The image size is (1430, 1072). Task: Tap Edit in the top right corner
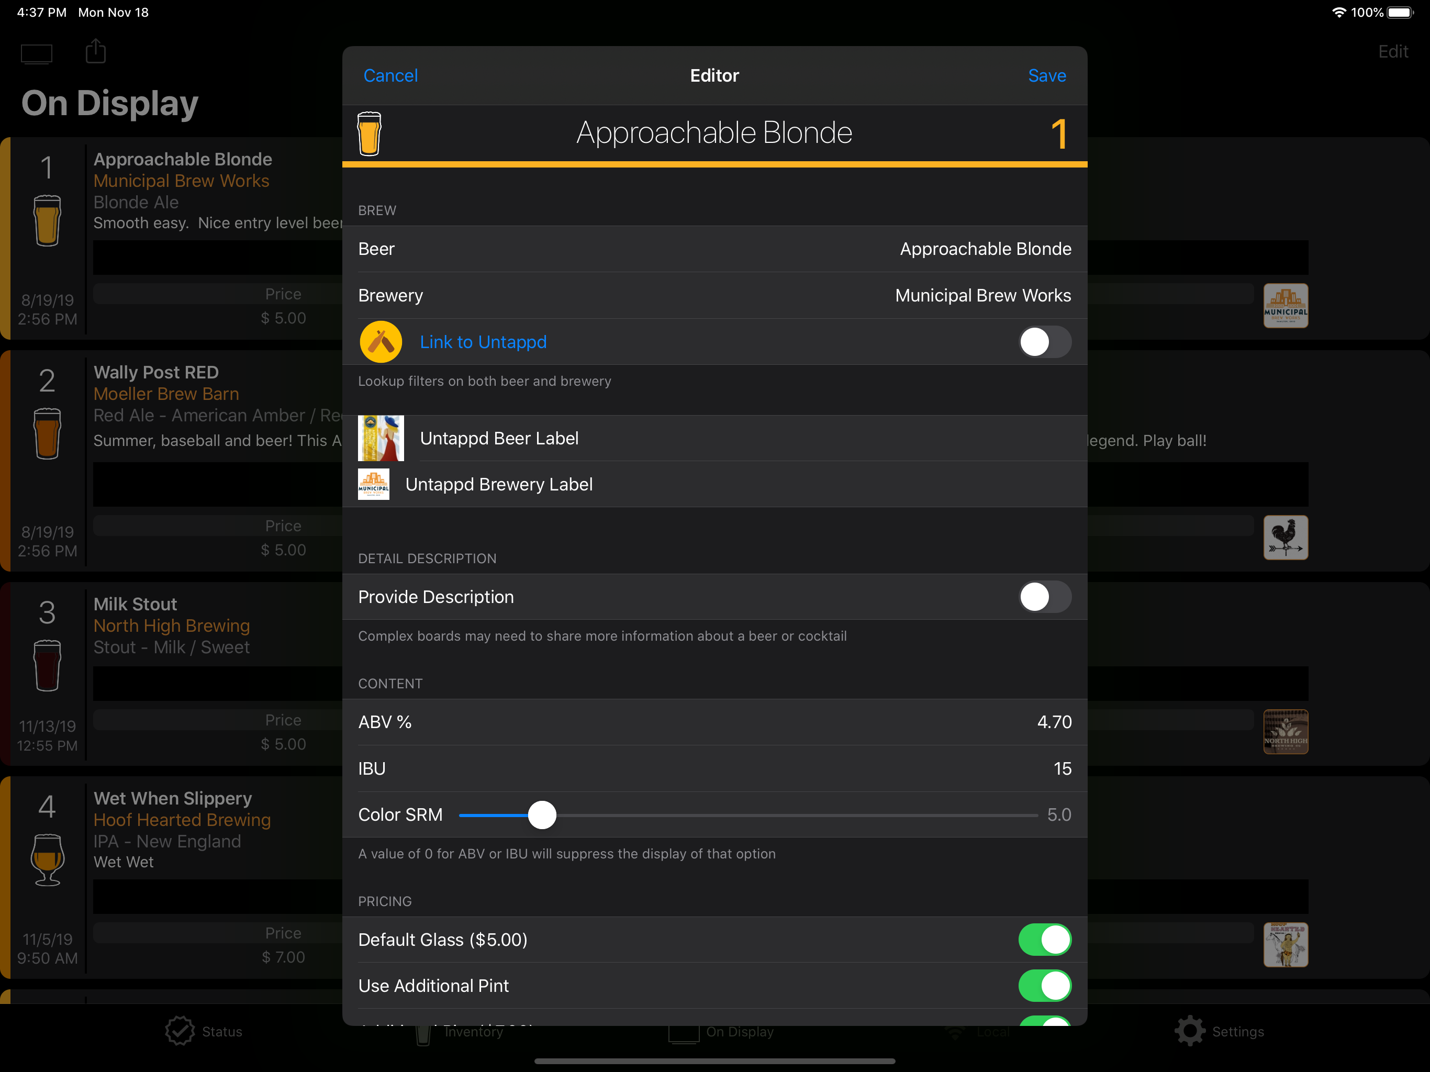[1393, 52]
